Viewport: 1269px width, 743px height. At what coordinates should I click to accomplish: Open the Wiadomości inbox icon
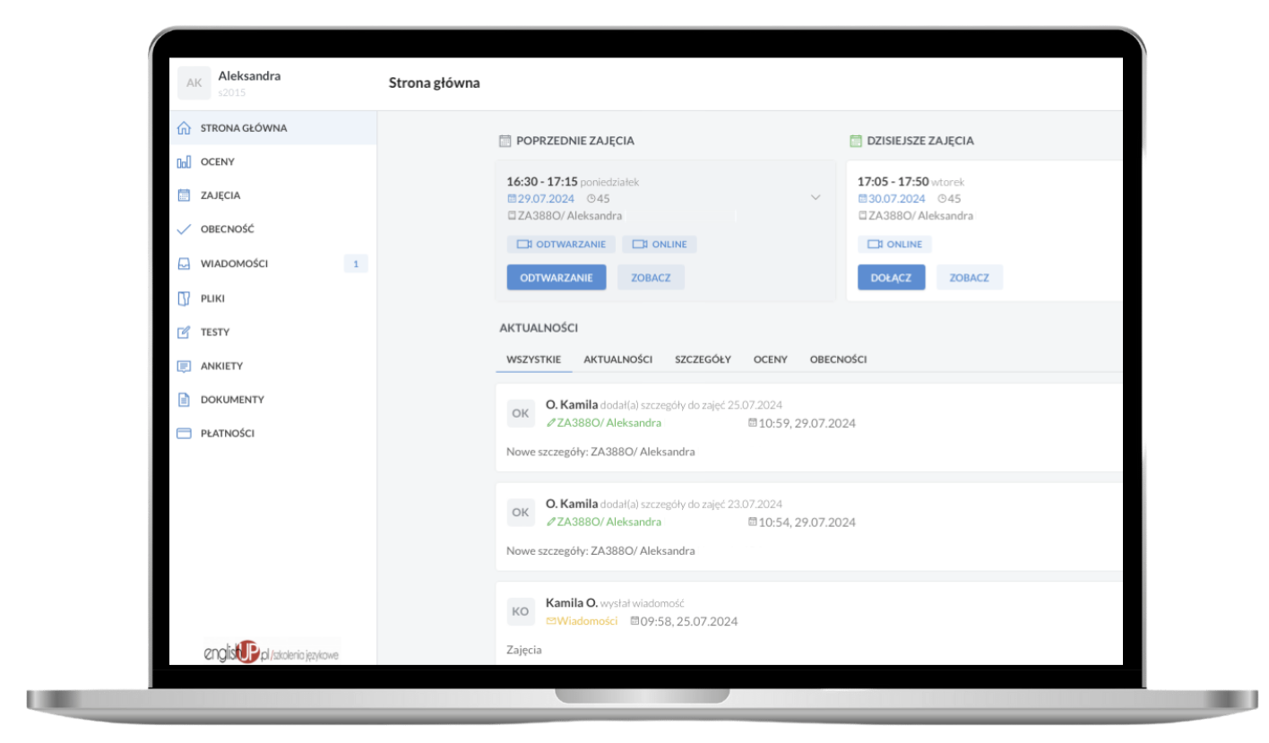tap(184, 264)
